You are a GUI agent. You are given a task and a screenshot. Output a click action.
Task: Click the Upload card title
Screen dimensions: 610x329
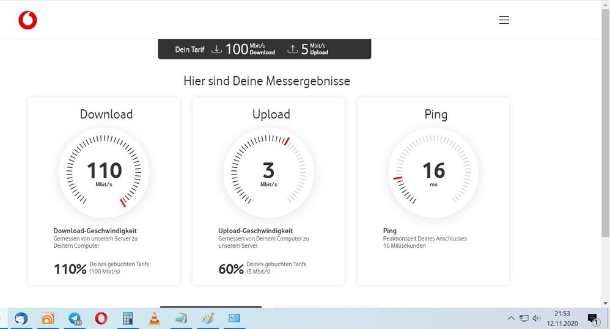pyautogui.click(x=271, y=114)
